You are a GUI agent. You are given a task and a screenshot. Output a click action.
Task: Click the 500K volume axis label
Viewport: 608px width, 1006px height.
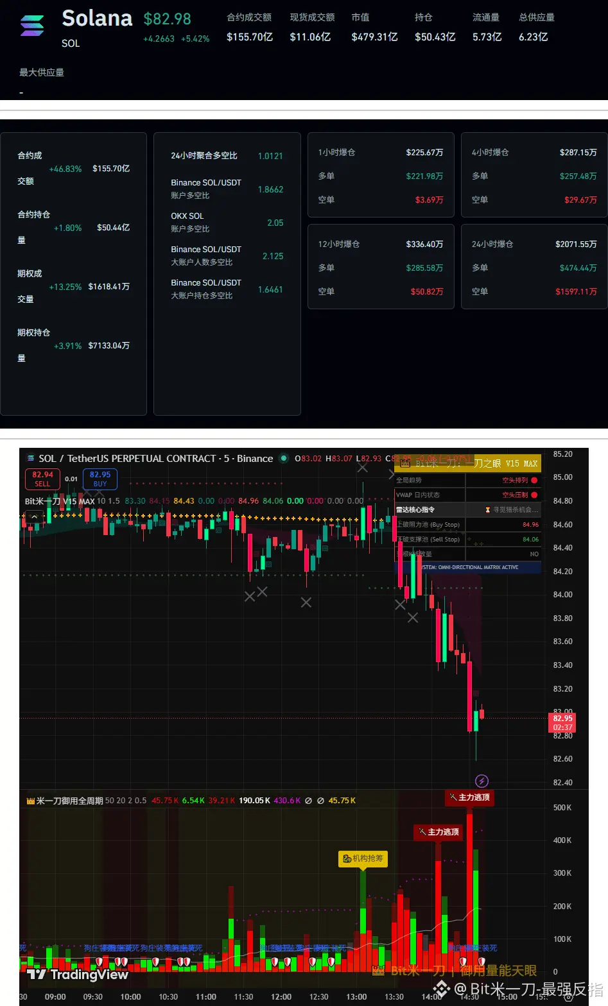pyautogui.click(x=562, y=808)
